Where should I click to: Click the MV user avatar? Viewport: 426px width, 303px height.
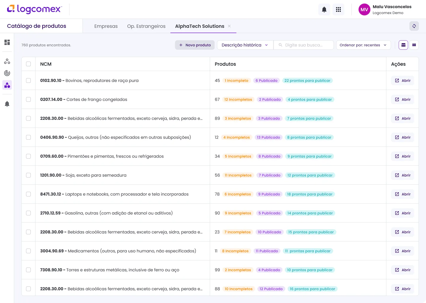point(364,9)
